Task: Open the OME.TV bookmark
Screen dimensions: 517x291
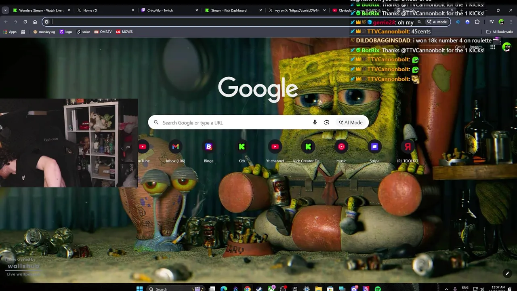Action: 103,32
